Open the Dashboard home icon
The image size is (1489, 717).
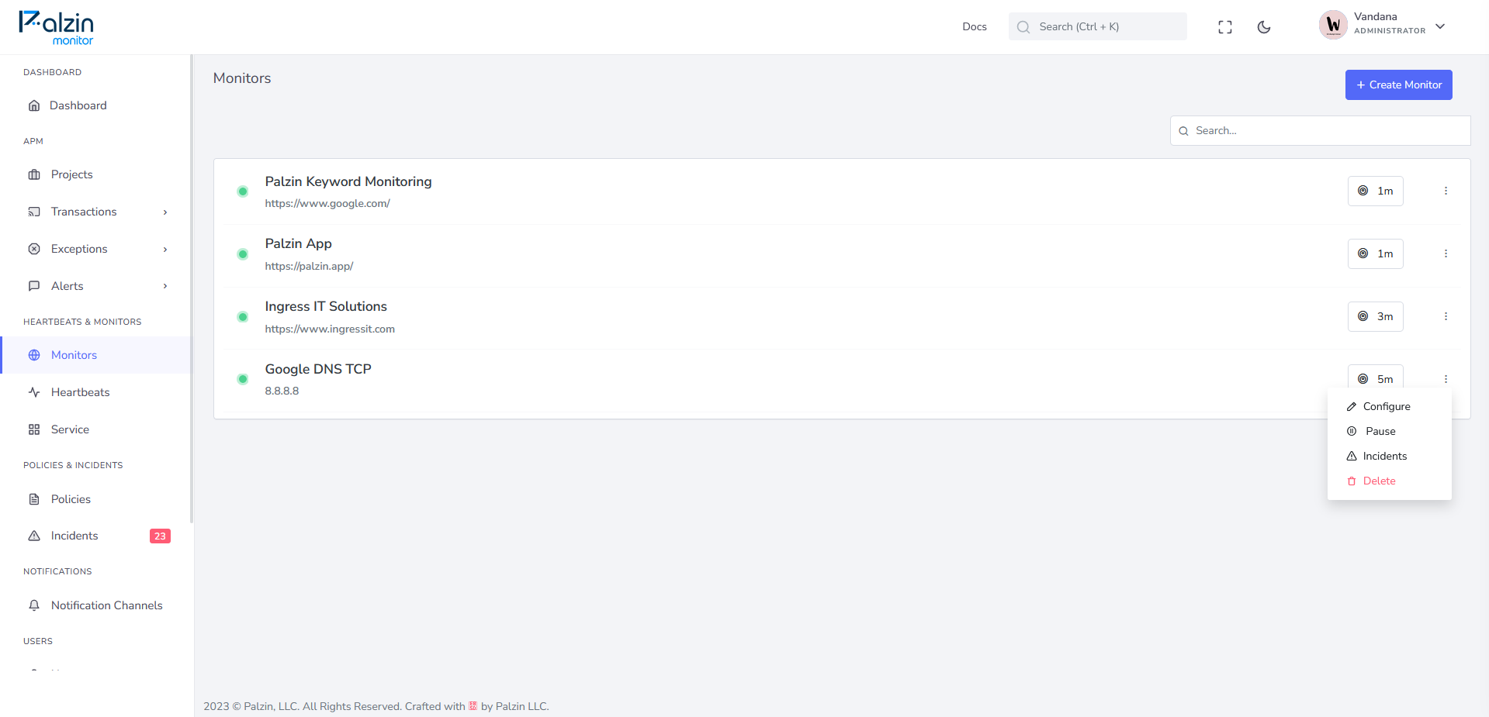(x=34, y=105)
